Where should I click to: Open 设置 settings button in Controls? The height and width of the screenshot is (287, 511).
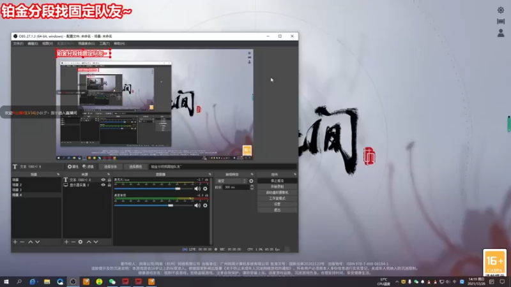277,204
